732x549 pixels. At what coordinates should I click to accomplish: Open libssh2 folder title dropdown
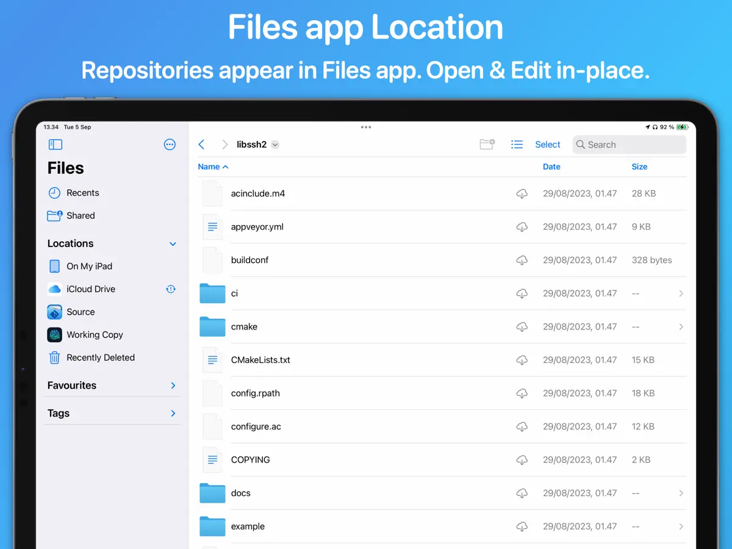click(275, 145)
